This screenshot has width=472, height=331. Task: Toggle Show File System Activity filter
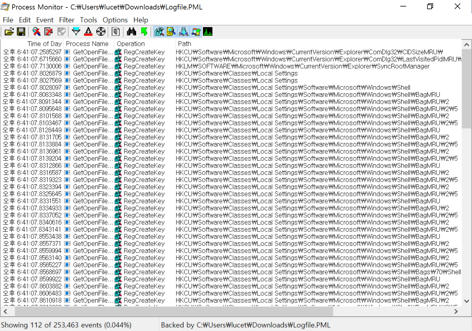[x=171, y=32]
